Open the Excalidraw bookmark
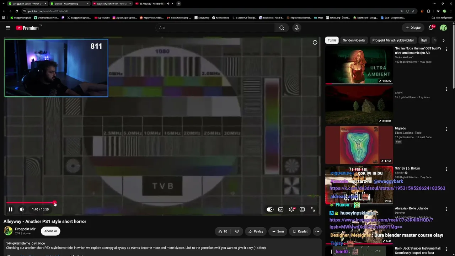This screenshot has width=455, height=256. [271, 17]
